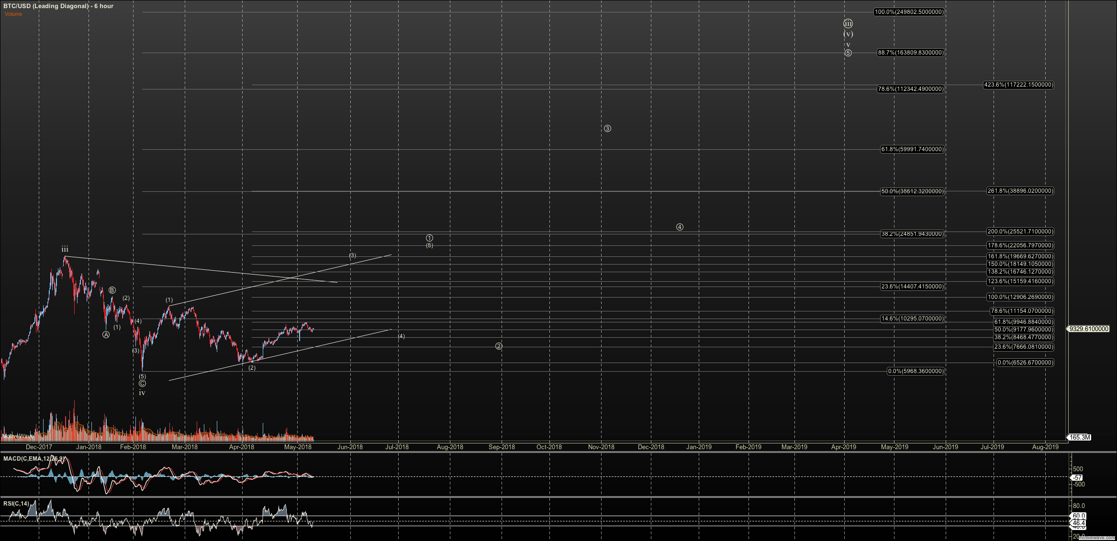Select the circled A wave label

click(106, 335)
